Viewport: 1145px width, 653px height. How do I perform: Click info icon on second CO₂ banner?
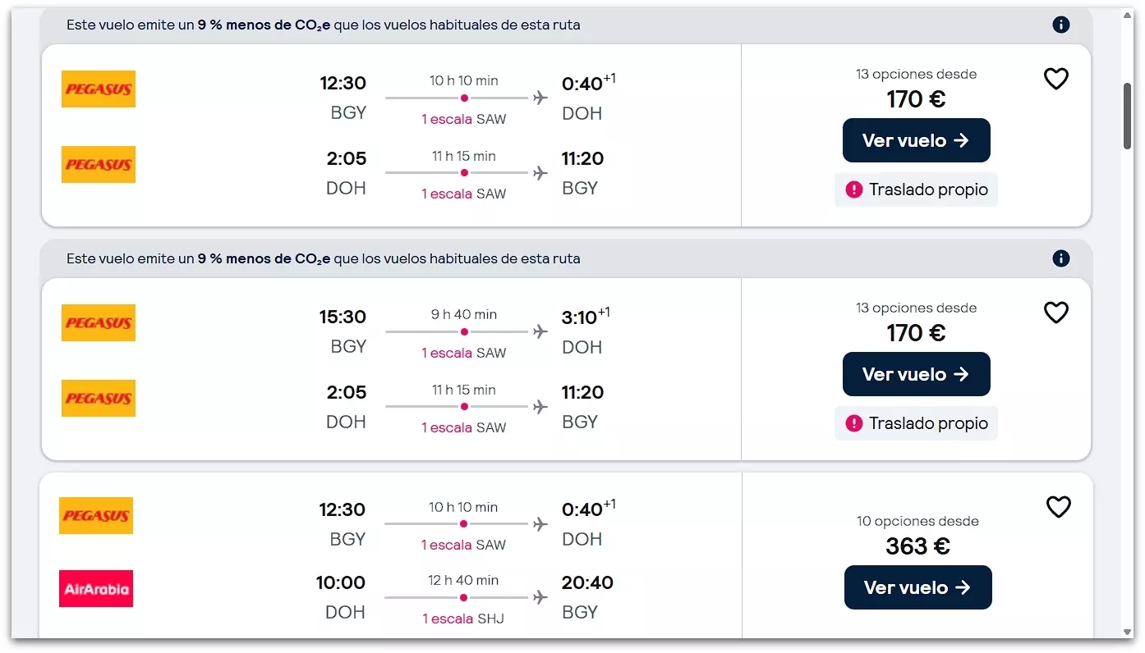1060,258
